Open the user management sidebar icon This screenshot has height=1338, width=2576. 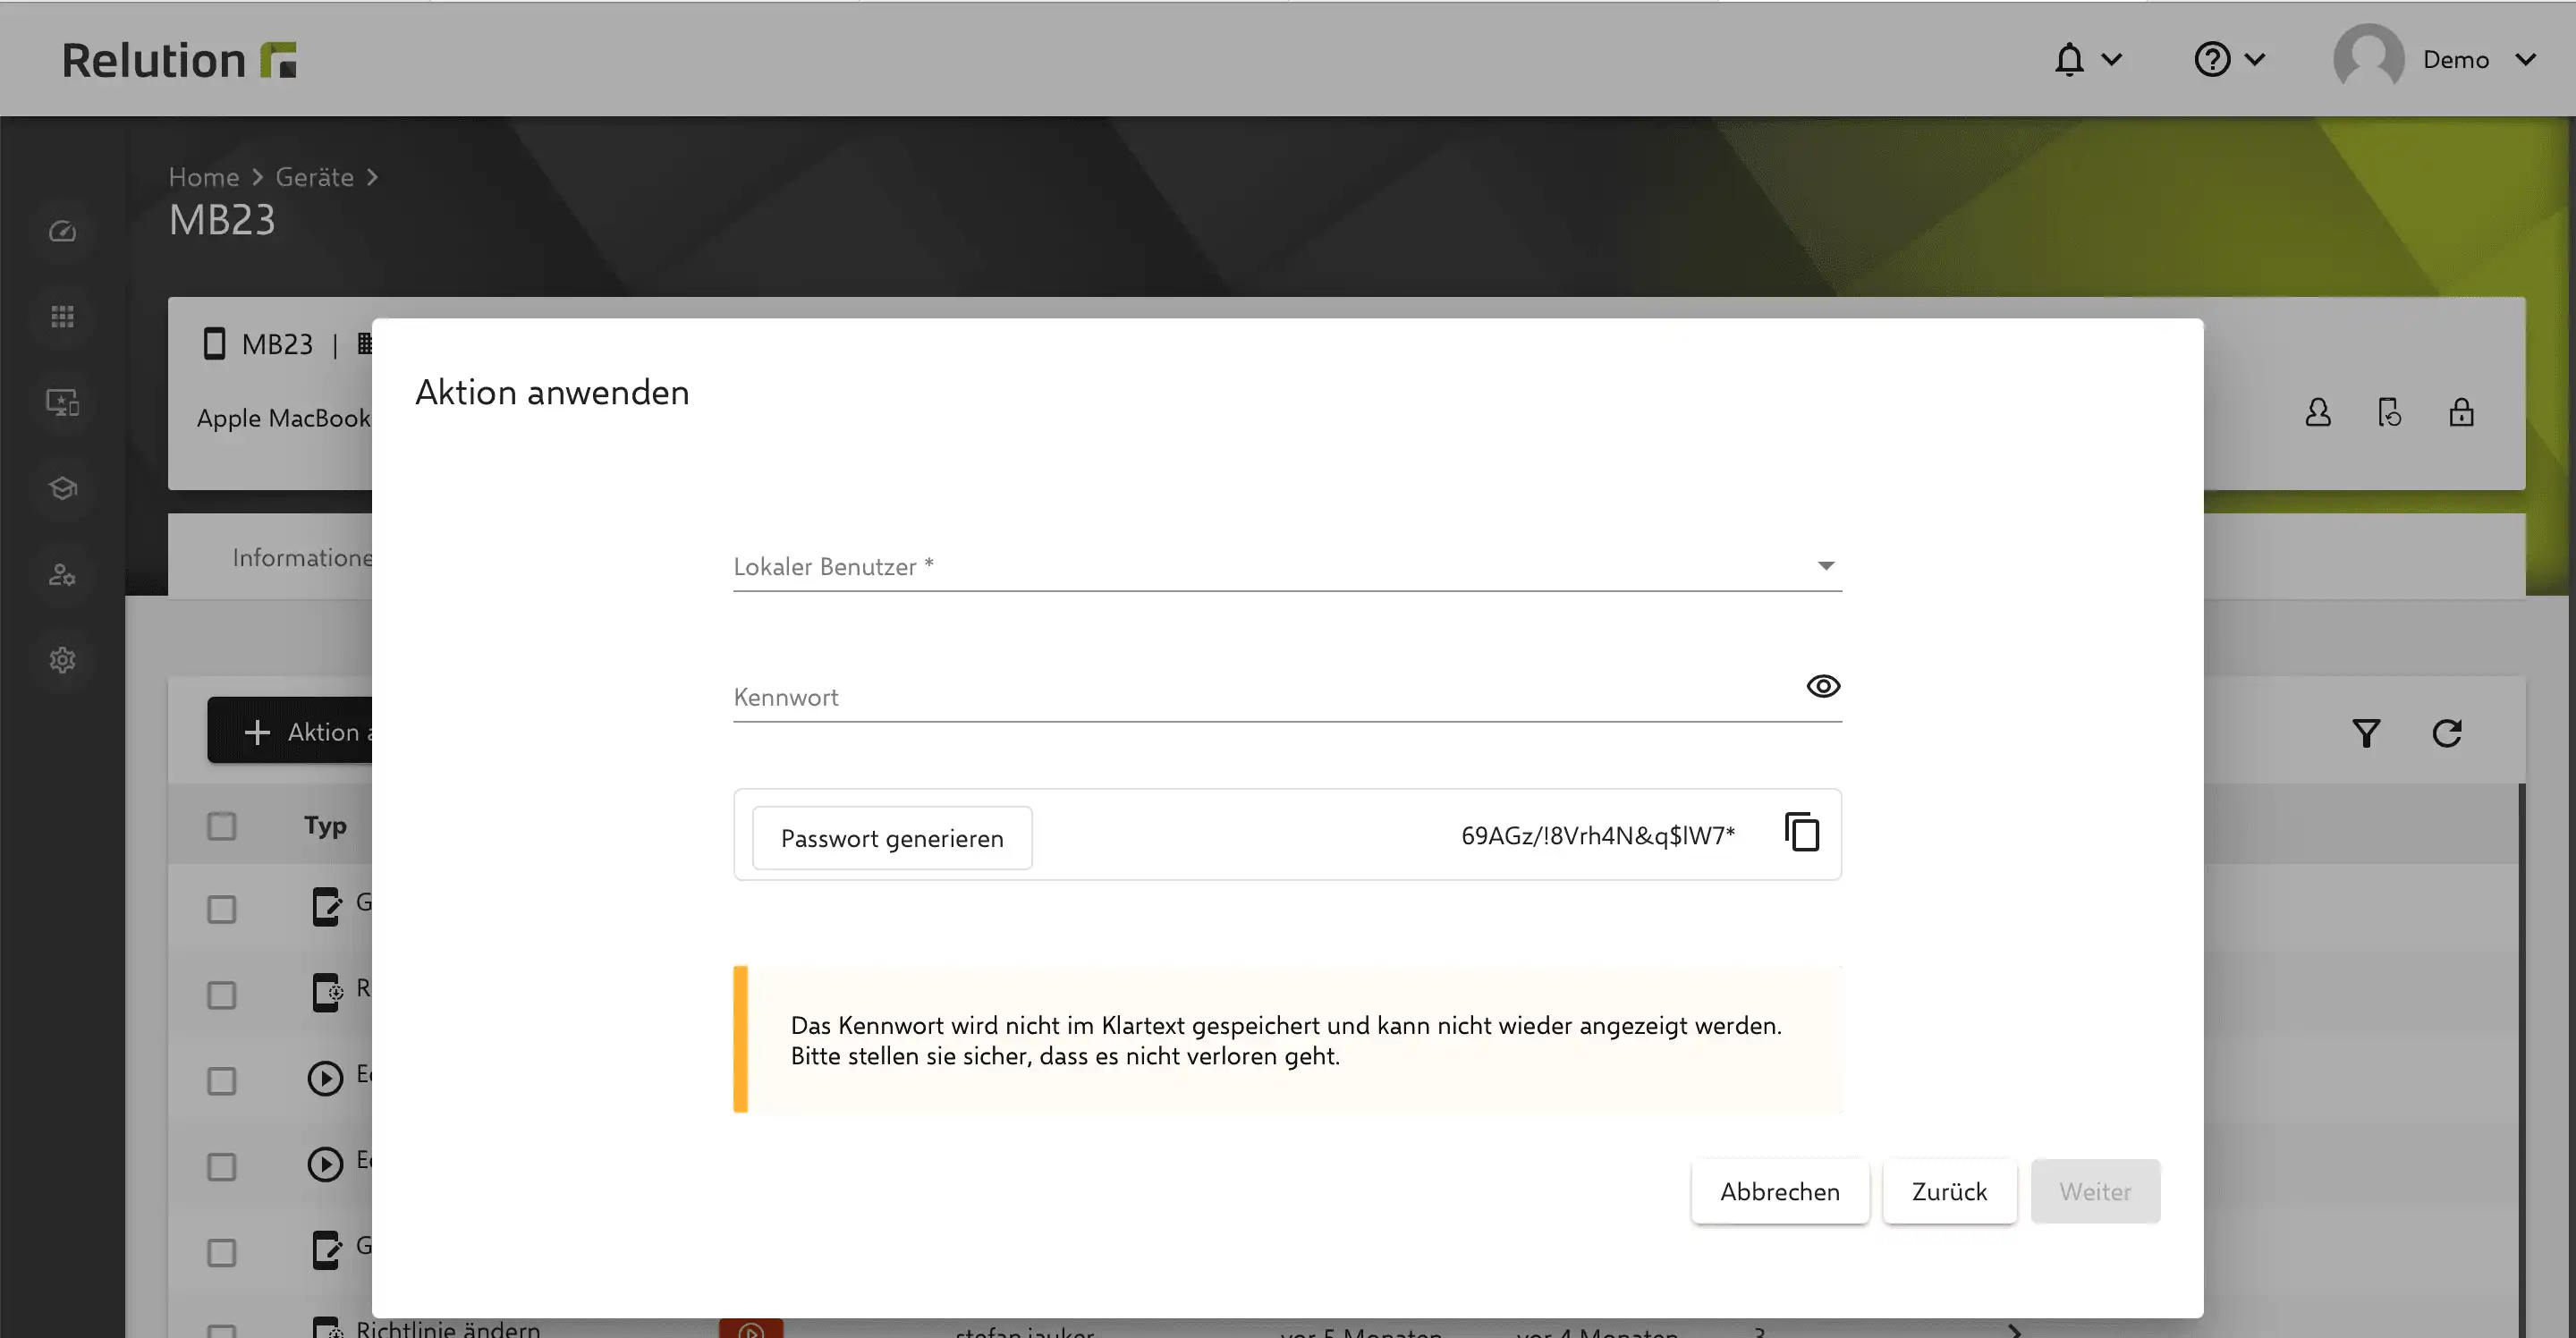62,574
